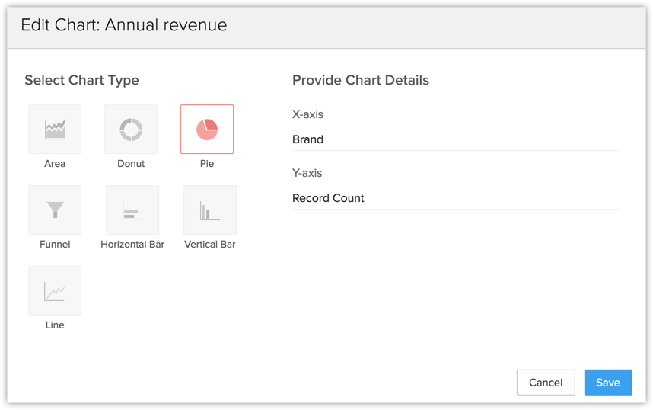Click the Horizontal Bar label text
The image size is (653, 410).
132,245
